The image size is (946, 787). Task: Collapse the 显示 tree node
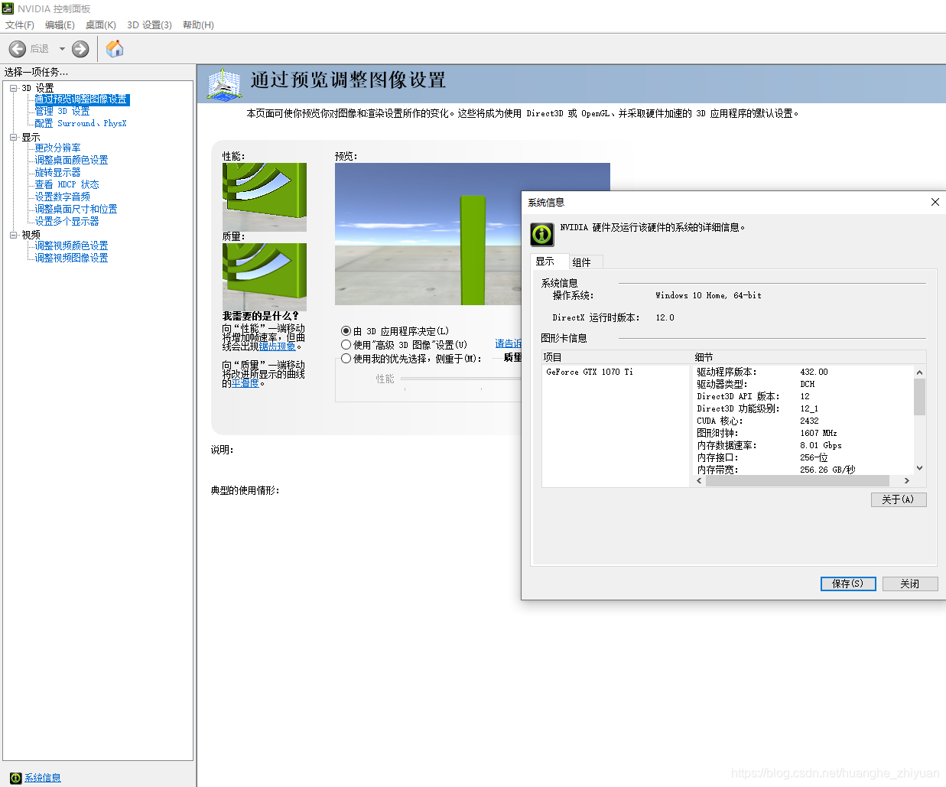click(x=13, y=137)
